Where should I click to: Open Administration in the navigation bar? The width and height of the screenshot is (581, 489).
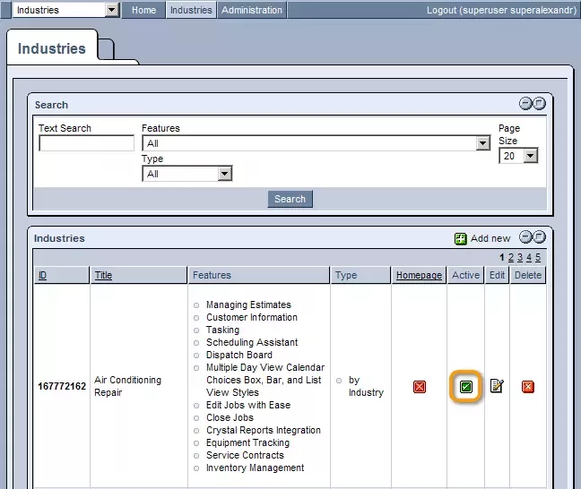[252, 10]
